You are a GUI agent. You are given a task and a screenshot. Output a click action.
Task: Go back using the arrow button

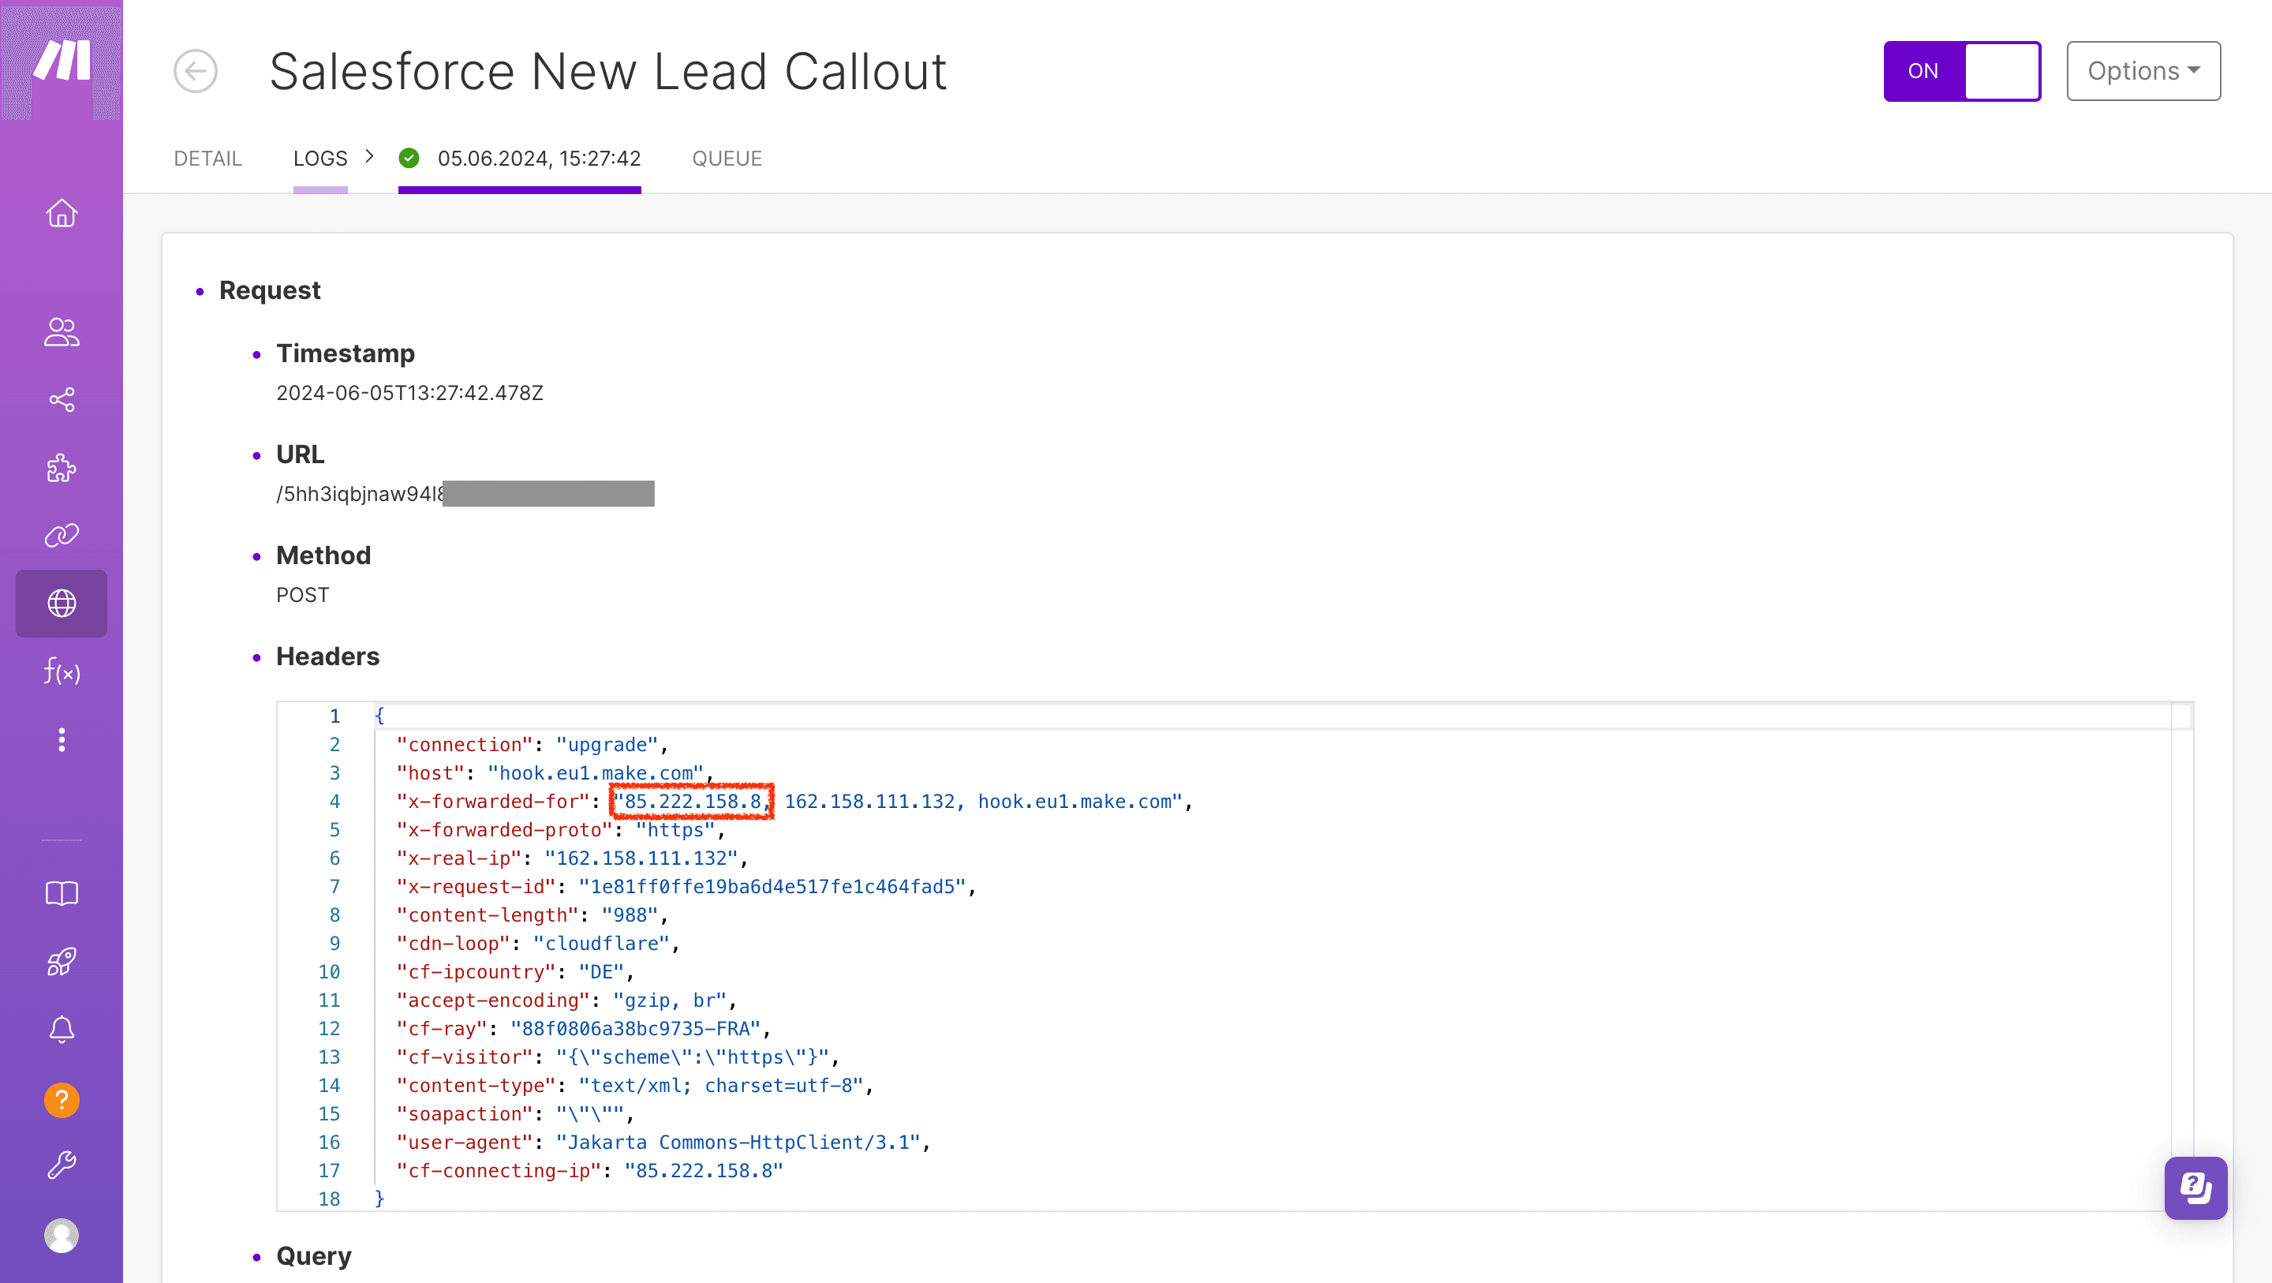pos(196,70)
